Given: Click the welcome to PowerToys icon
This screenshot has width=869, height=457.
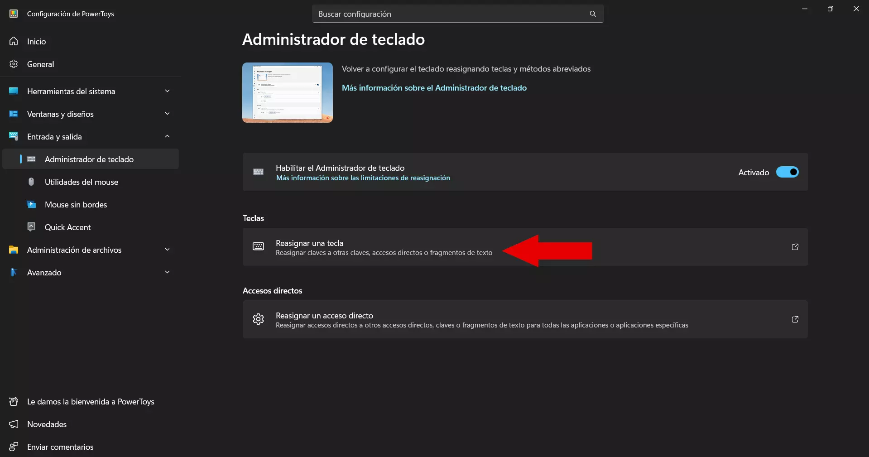Looking at the screenshot, I should pos(14,401).
